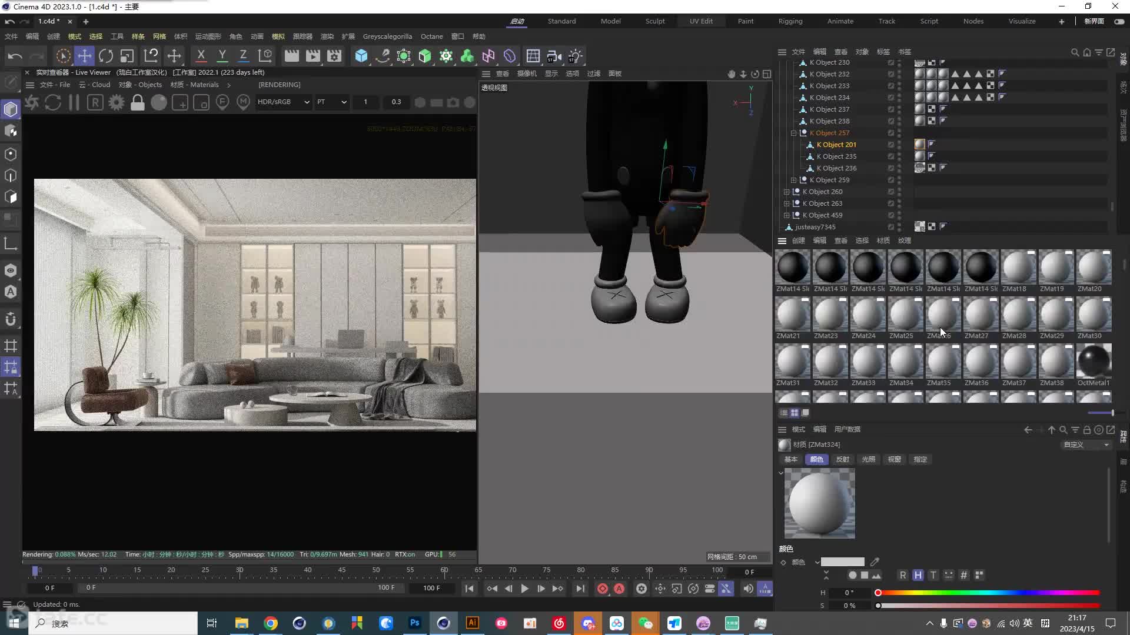This screenshot has width=1130, height=635.
Task: Switch color mode to HSV H button
Action: coord(918,575)
